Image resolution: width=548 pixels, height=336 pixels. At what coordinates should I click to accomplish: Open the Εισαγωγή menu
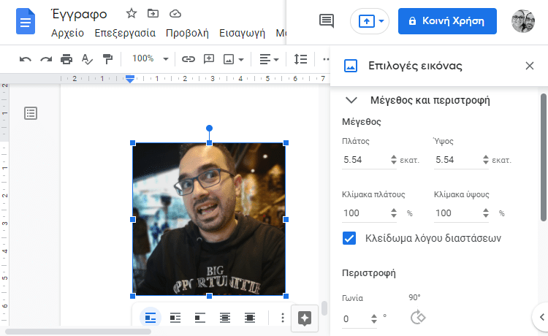point(242,33)
